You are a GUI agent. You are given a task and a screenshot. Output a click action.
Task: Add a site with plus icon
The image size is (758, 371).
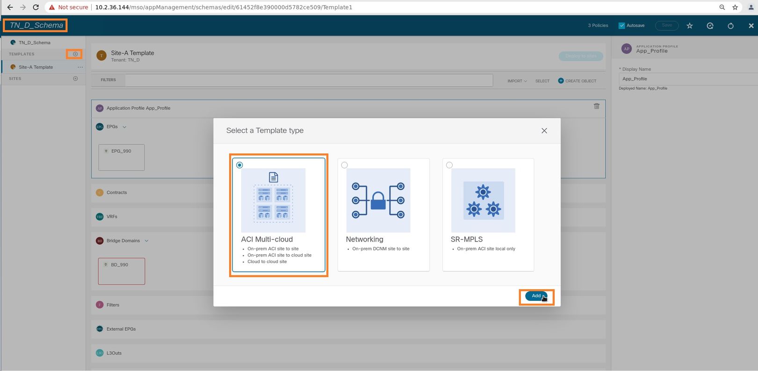[75, 78]
